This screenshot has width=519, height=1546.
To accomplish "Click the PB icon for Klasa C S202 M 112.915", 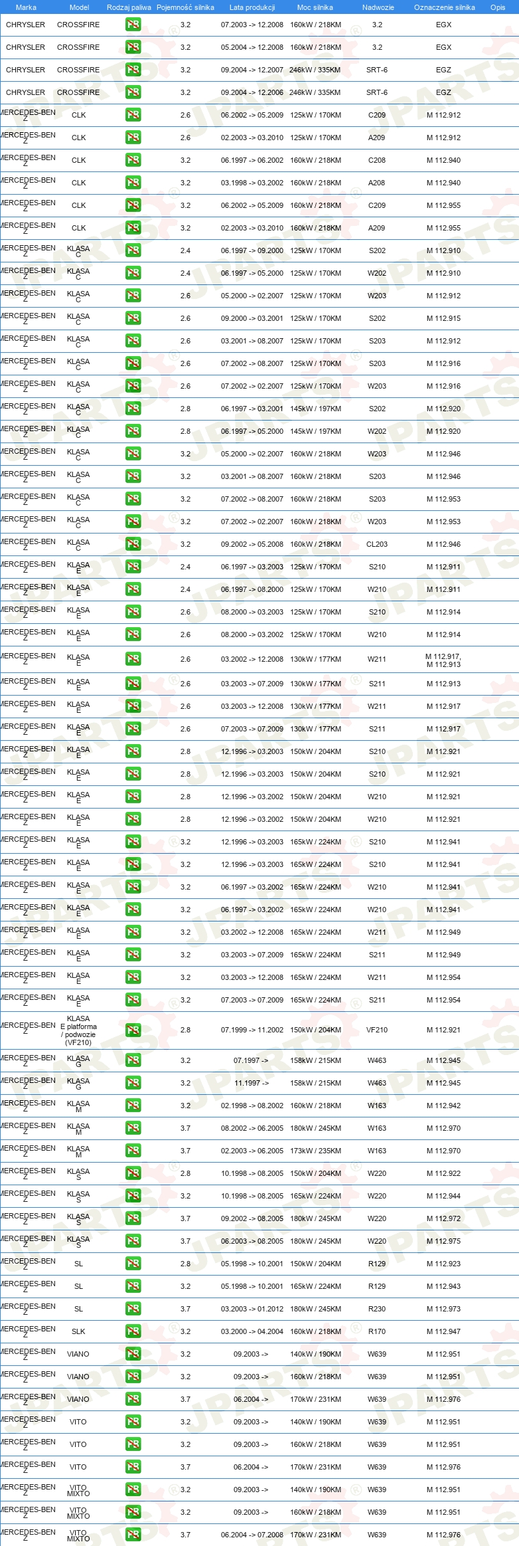I will [133, 318].
